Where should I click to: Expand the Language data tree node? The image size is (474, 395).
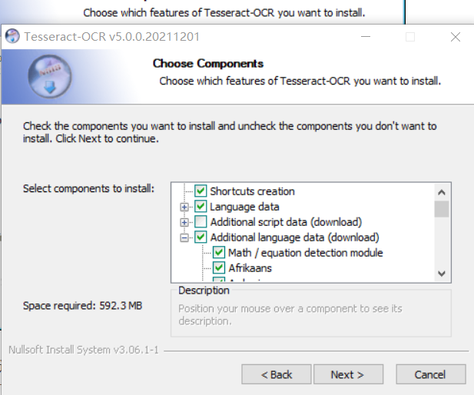[184, 207]
